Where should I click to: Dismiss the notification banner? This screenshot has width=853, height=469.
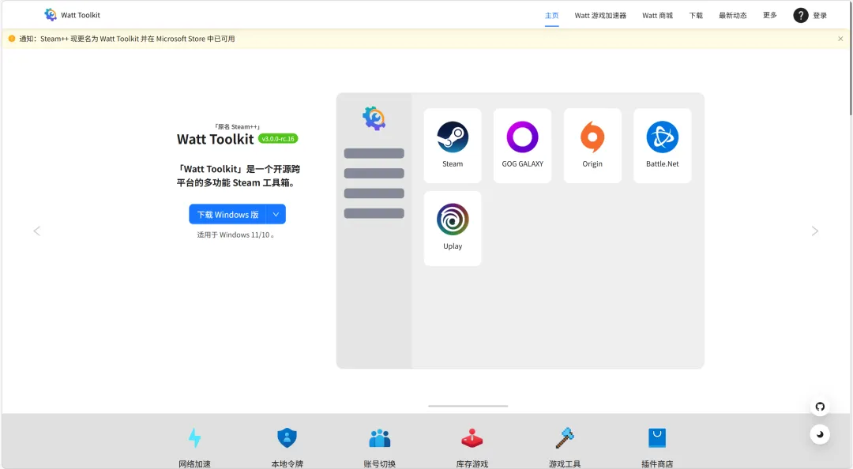pyautogui.click(x=840, y=39)
